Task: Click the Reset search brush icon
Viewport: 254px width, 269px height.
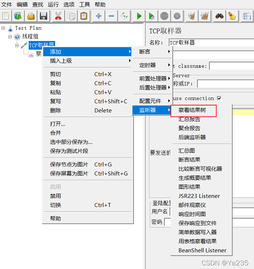Action: [x=232, y=16]
